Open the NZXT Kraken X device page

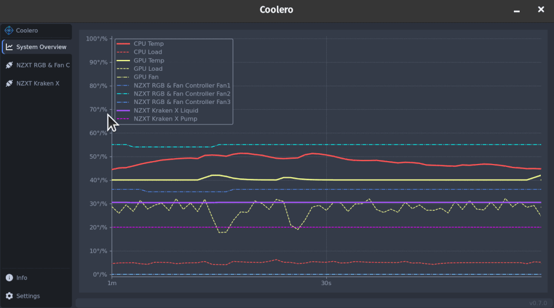click(x=37, y=83)
